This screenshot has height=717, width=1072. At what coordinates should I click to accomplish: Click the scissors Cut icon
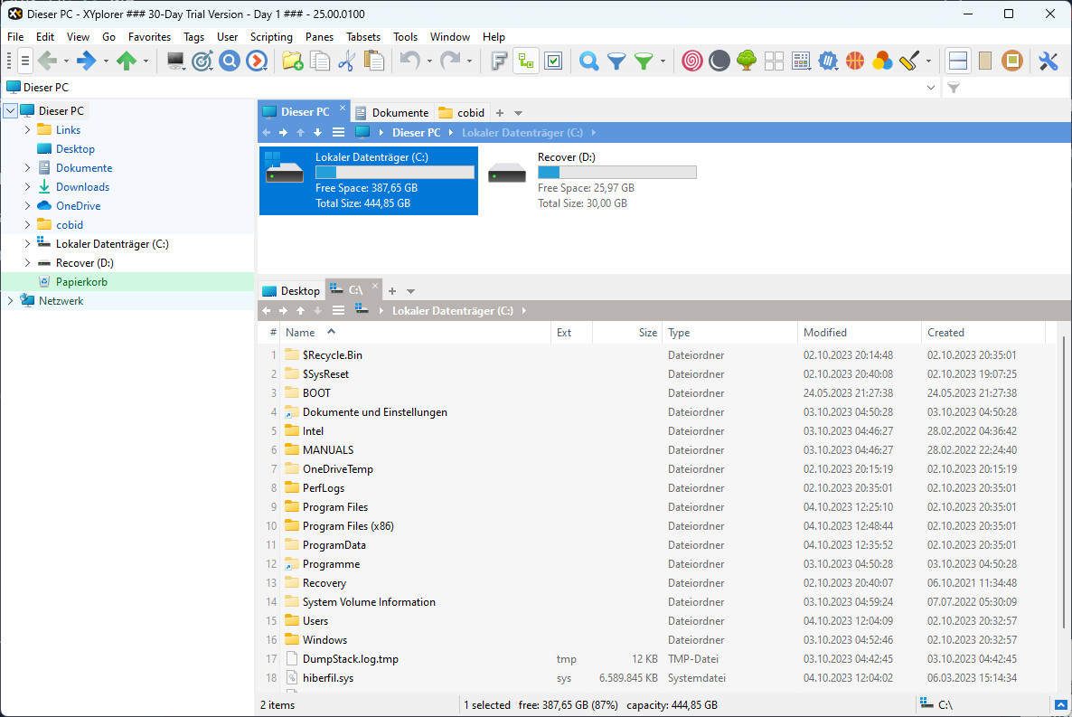pos(346,61)
